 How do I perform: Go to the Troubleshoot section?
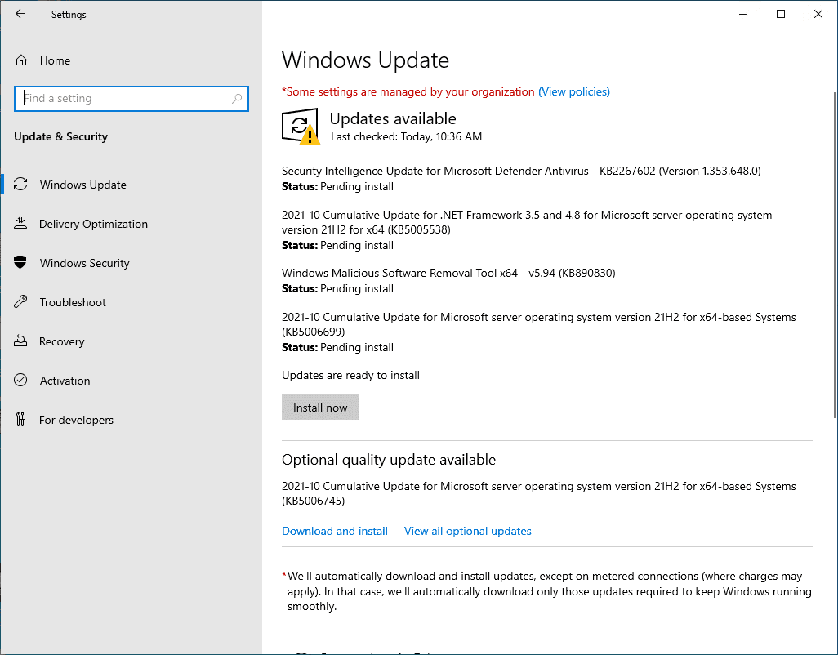73,302
